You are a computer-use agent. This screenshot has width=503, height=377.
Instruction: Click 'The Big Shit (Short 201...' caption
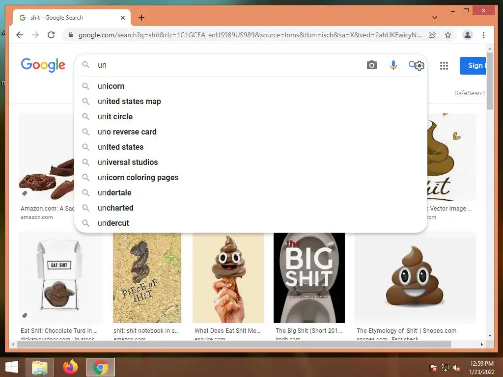coord(309,331)
